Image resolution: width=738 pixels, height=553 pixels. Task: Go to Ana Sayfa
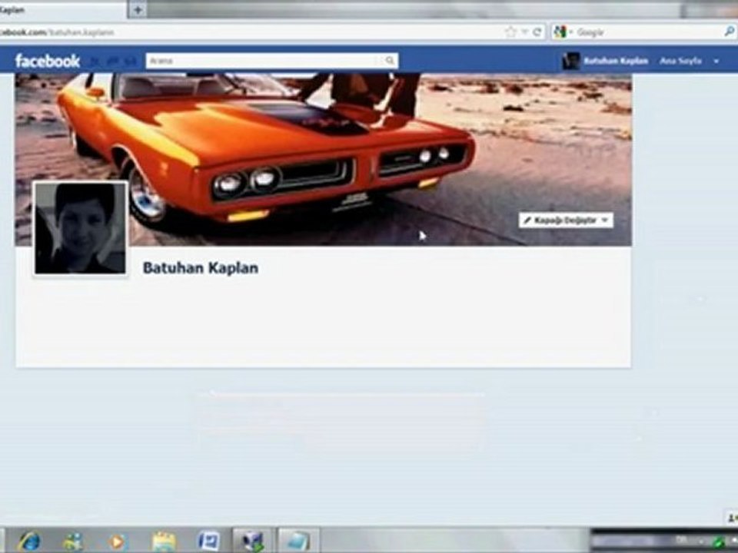click(680, 61)
